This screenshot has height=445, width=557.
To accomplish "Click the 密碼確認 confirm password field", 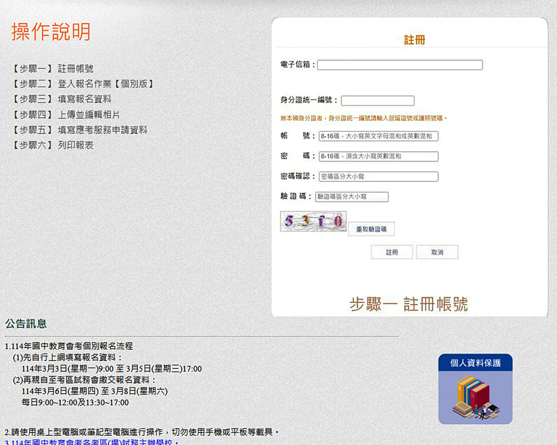I will tap(378, 177).
